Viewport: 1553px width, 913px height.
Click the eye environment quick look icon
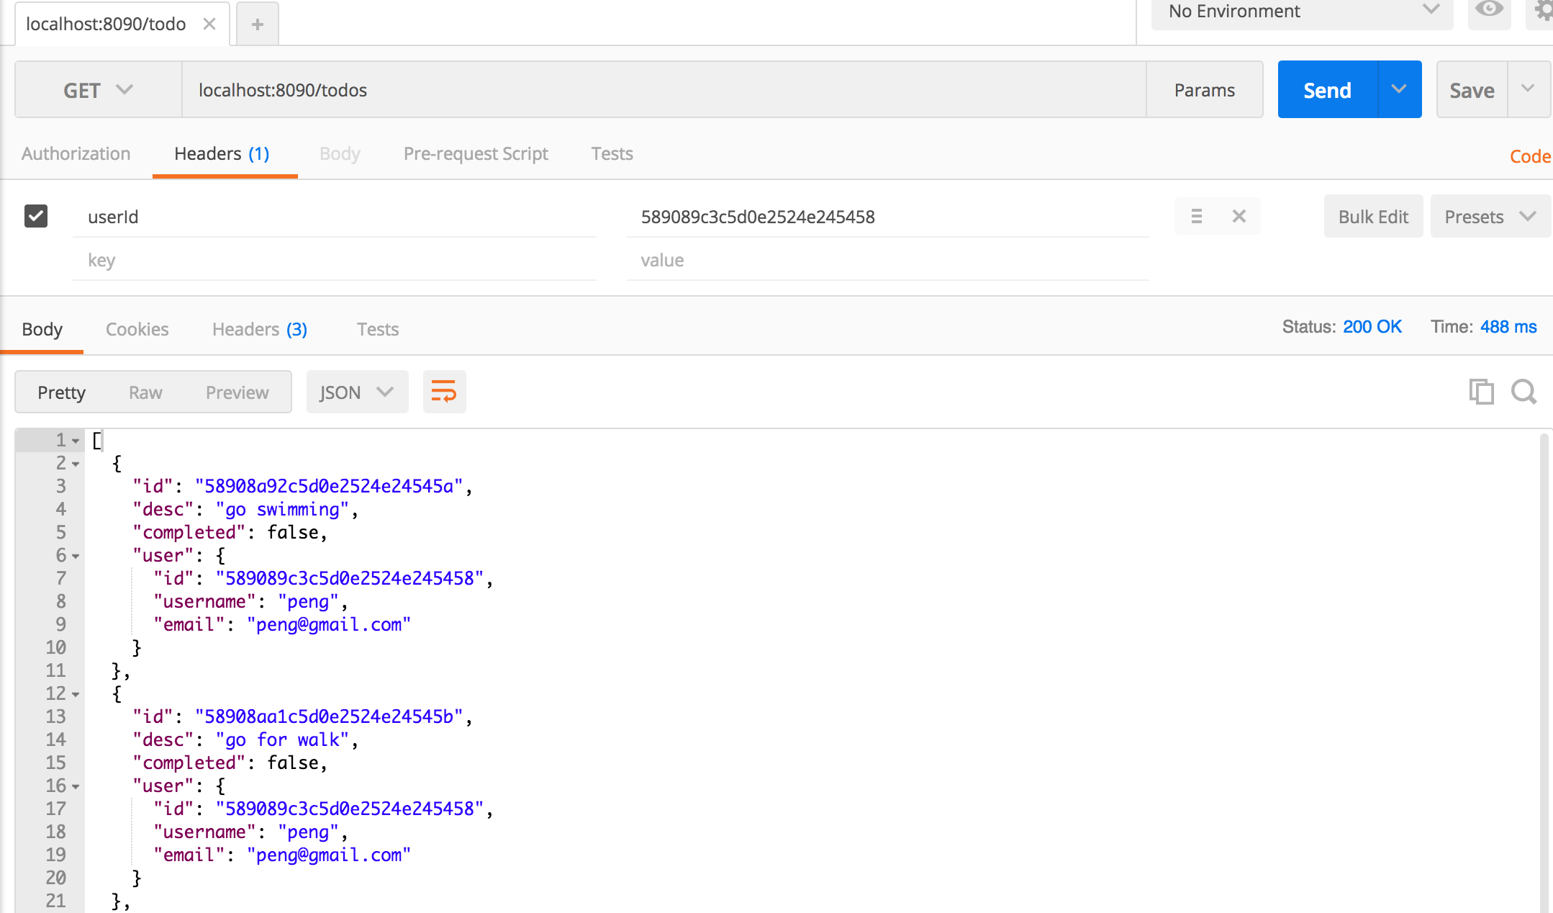click(1488, 10)
